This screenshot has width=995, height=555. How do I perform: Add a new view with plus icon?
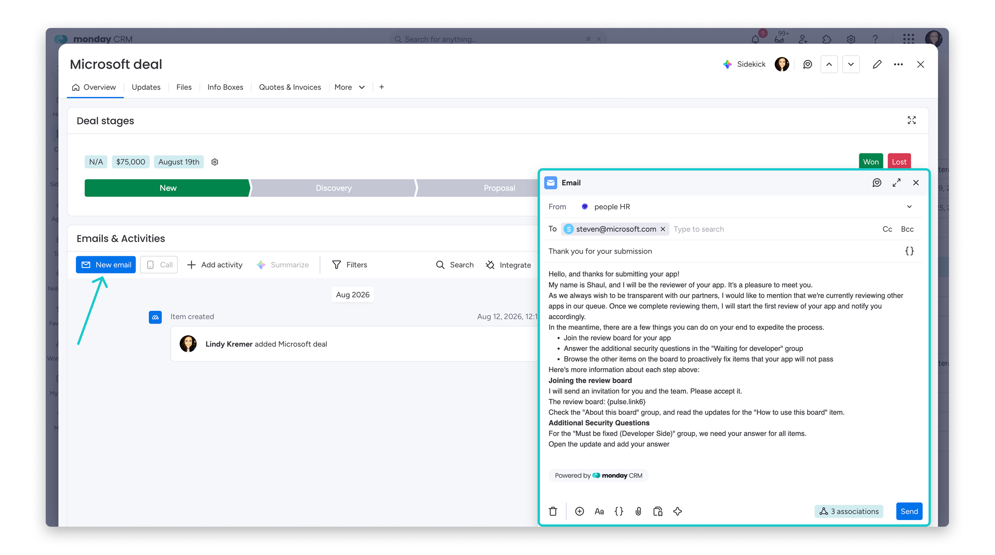click(381, 87)
